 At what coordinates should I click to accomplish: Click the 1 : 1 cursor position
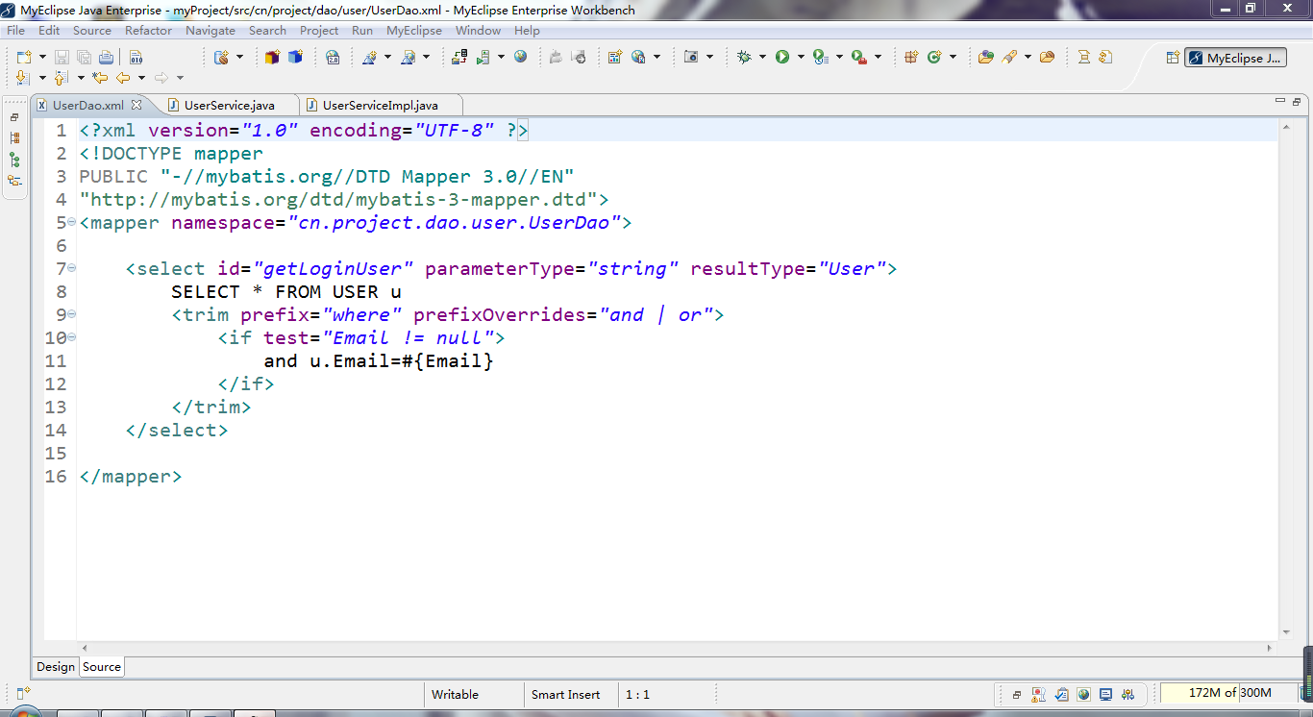pos(637,694)
